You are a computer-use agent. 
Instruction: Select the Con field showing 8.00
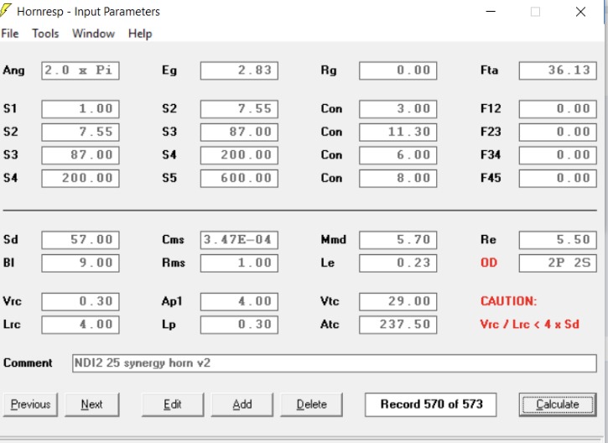[398, 179]
